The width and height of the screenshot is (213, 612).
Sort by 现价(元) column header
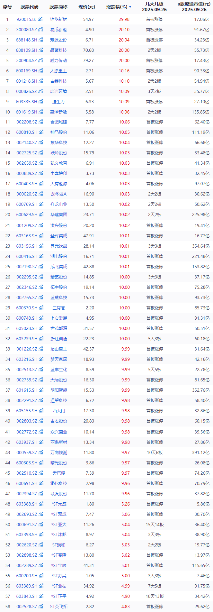pos(87,7)
